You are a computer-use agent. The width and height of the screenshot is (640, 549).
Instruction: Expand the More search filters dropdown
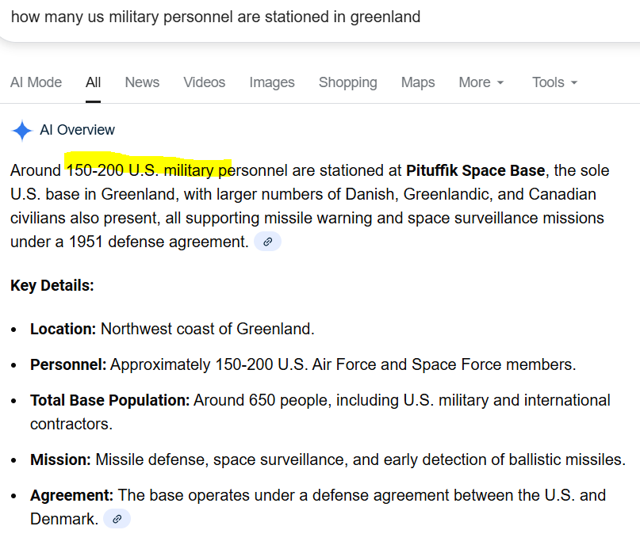pyautogui.click(x=481, y=82)
